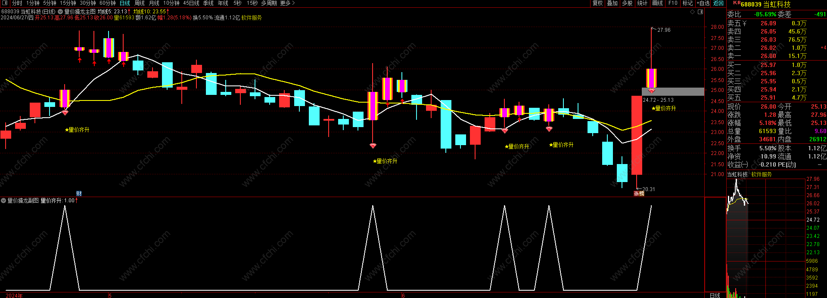Click the 委比 value -85.69%
Screen dimensions: 827x298
tap(765, 14)
